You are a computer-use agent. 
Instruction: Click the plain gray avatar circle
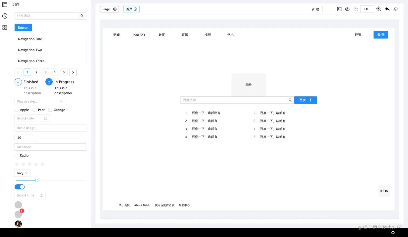18,205
